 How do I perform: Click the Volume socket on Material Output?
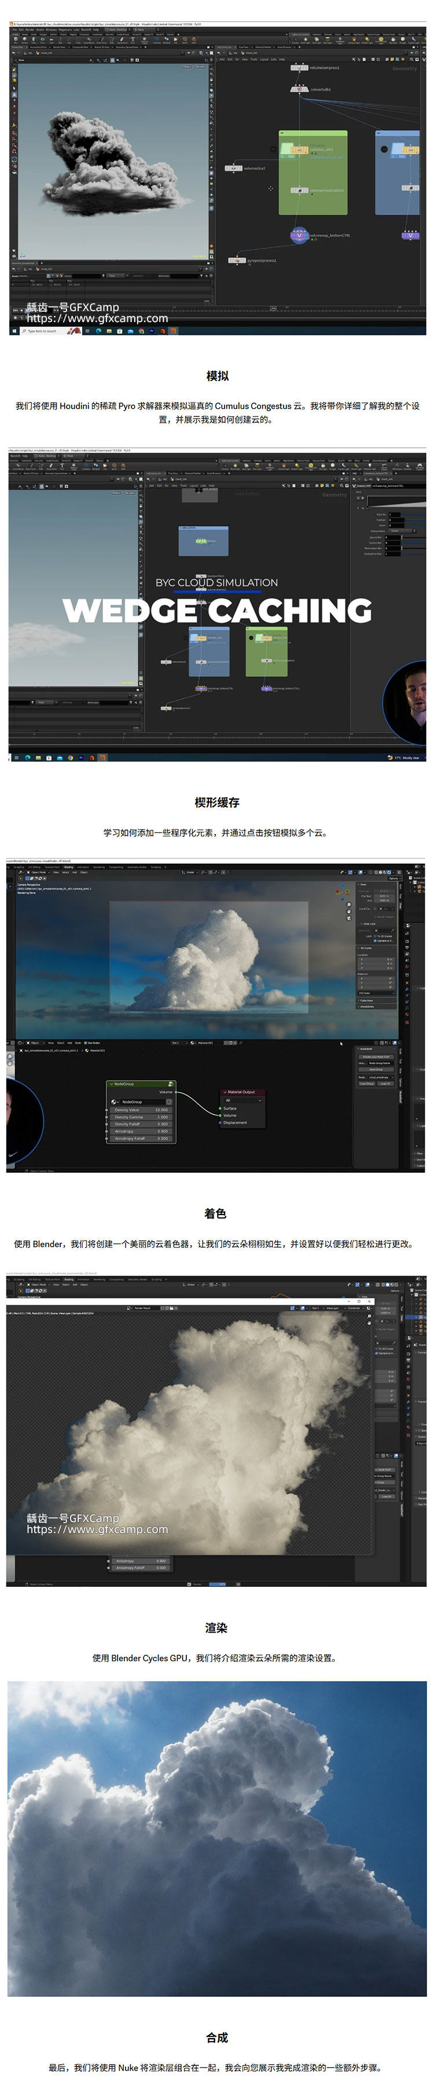pyautogui.click(x=220, y=1115)
